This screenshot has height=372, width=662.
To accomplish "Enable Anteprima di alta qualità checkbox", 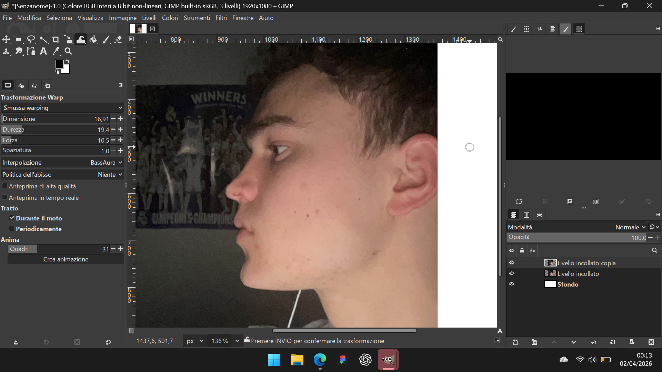I will 5,186.
